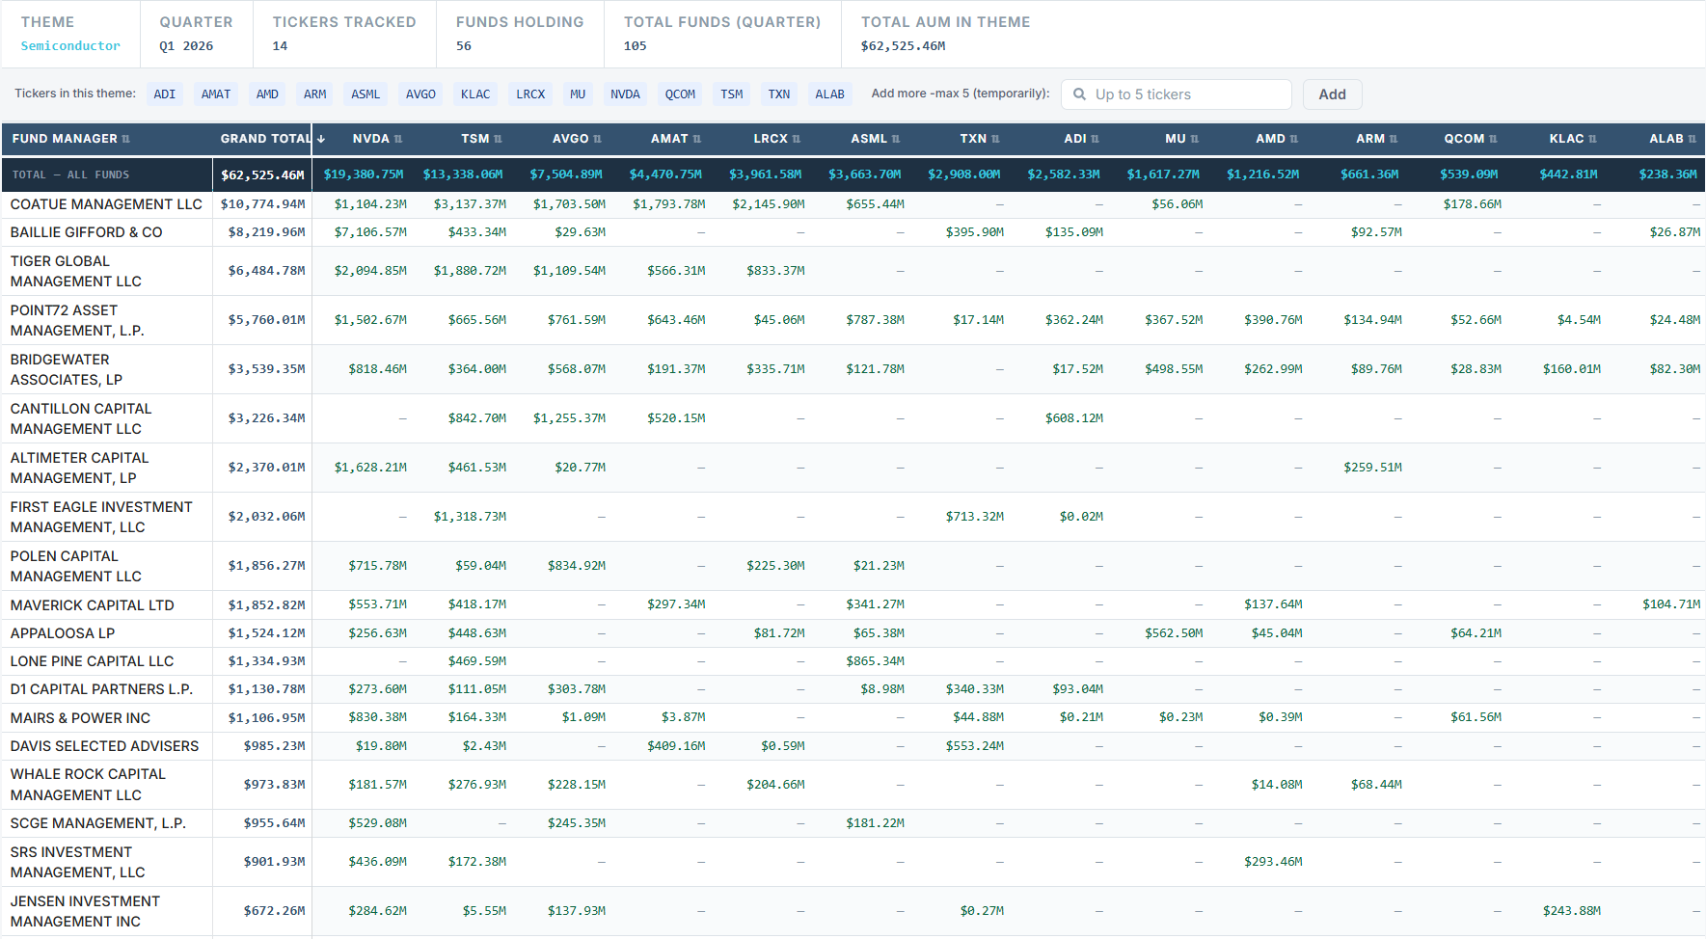Select the ADI ticker chip

[165, 94]
